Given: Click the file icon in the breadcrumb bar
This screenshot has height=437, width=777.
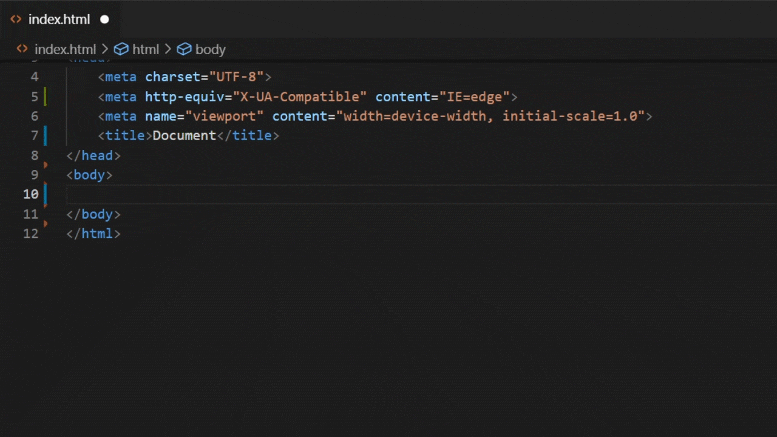Looking at the screenshot, I should pyautogui.click(x=22, y=49).
